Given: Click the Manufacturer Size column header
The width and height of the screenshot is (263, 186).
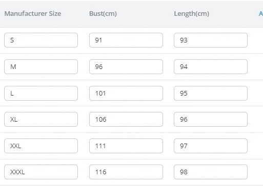Looking at the screenshot, I should click(33, 14).
